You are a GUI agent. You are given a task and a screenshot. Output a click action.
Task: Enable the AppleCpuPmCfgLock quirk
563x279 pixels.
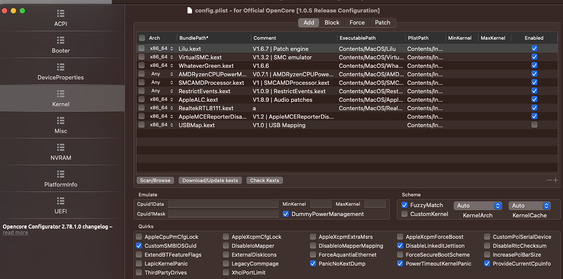click(139, 237)
